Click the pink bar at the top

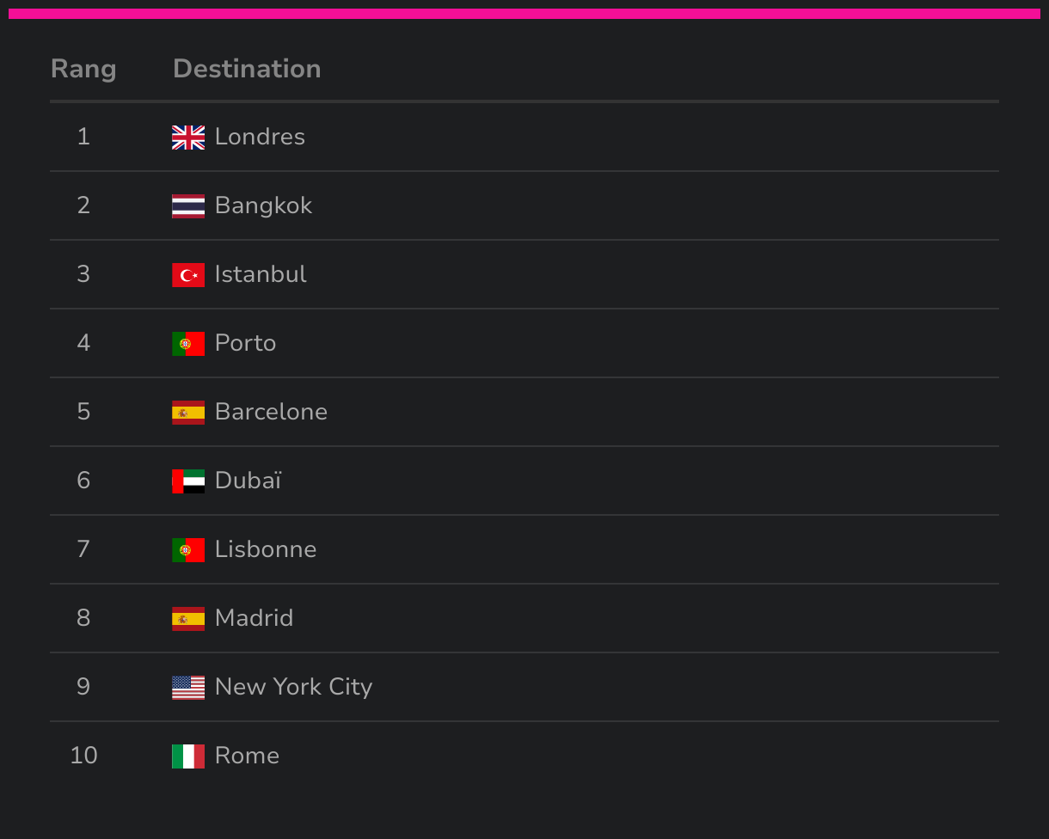[524, 14]
